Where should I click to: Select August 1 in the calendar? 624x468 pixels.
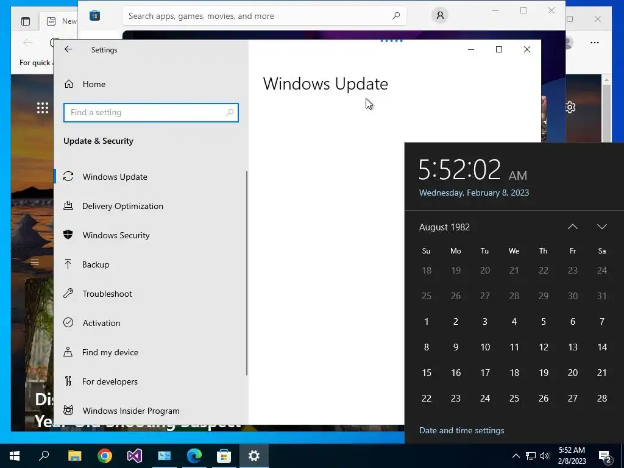[426, 322]
